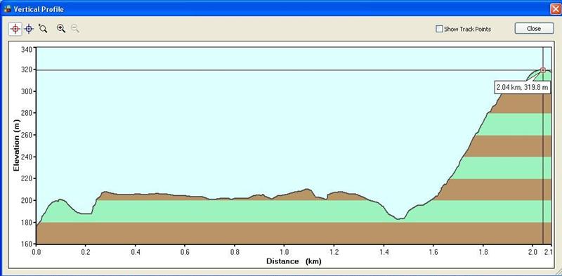562x276 pixels.
Task: Click the Distance (km) axis label
Action: coord(294,261)
